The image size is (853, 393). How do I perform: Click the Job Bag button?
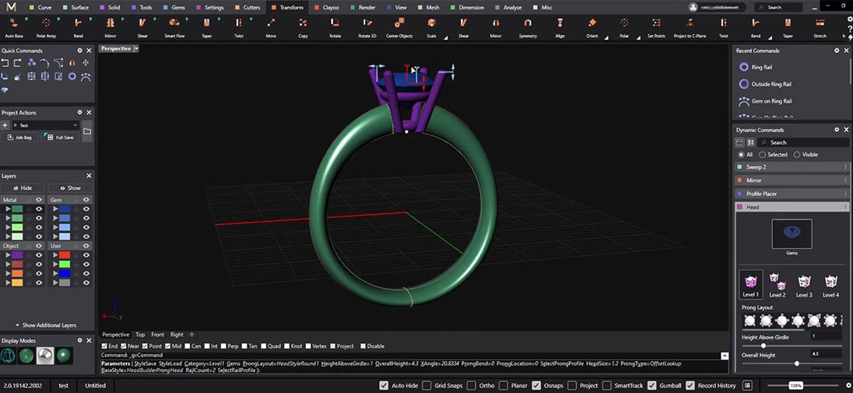click(19, 138)
